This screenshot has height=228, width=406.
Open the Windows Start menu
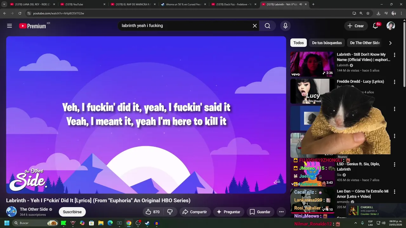click(7, 223)
